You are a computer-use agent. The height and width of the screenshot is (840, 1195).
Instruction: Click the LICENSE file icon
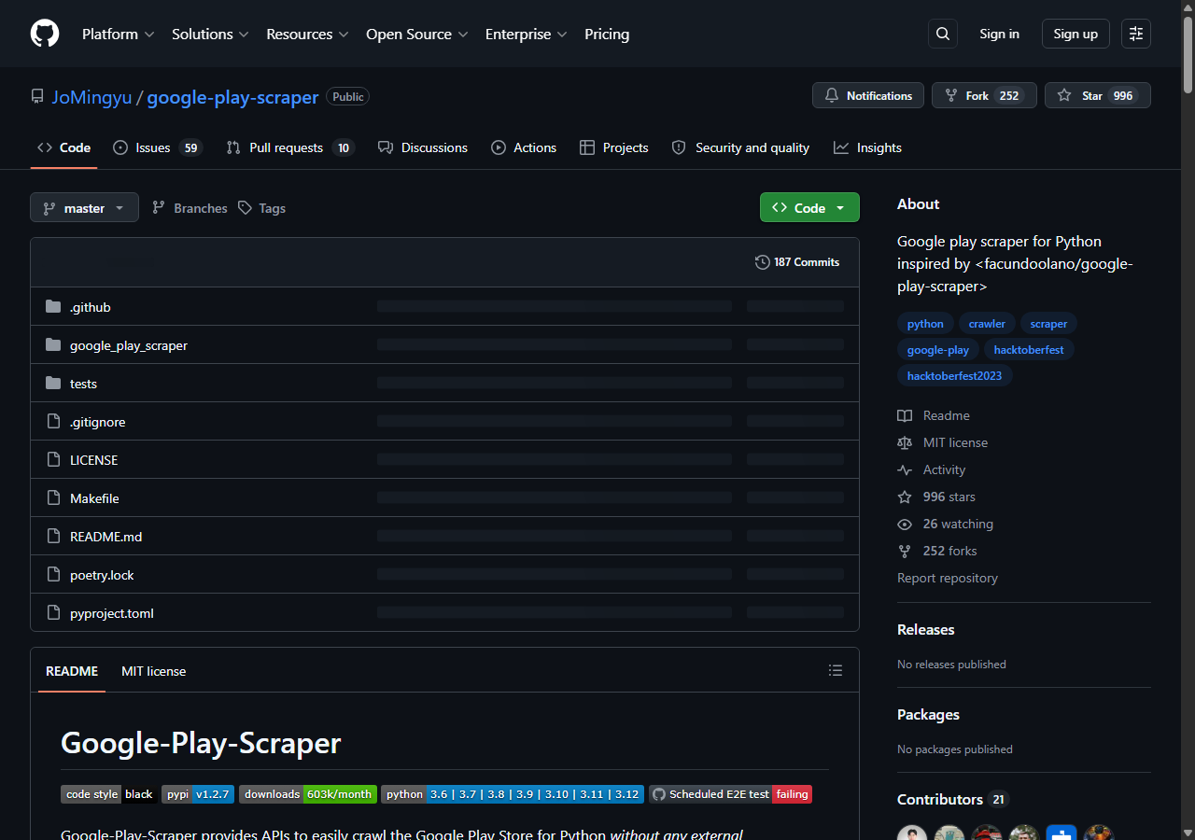[x=53, y=460]
